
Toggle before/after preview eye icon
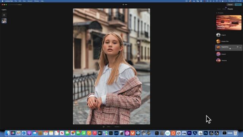(x=104, y=127)
